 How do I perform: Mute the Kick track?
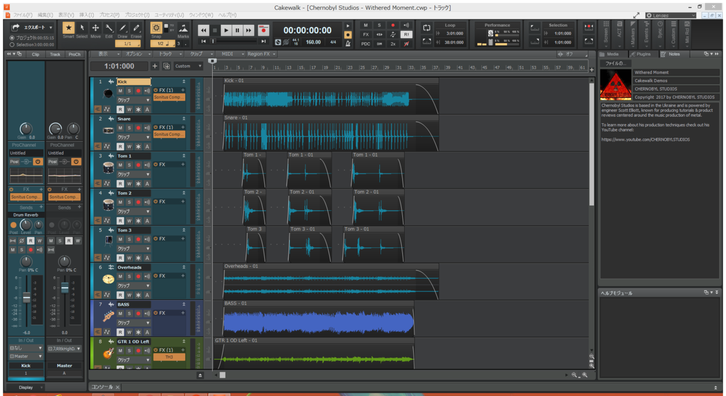tap(120, 91)
